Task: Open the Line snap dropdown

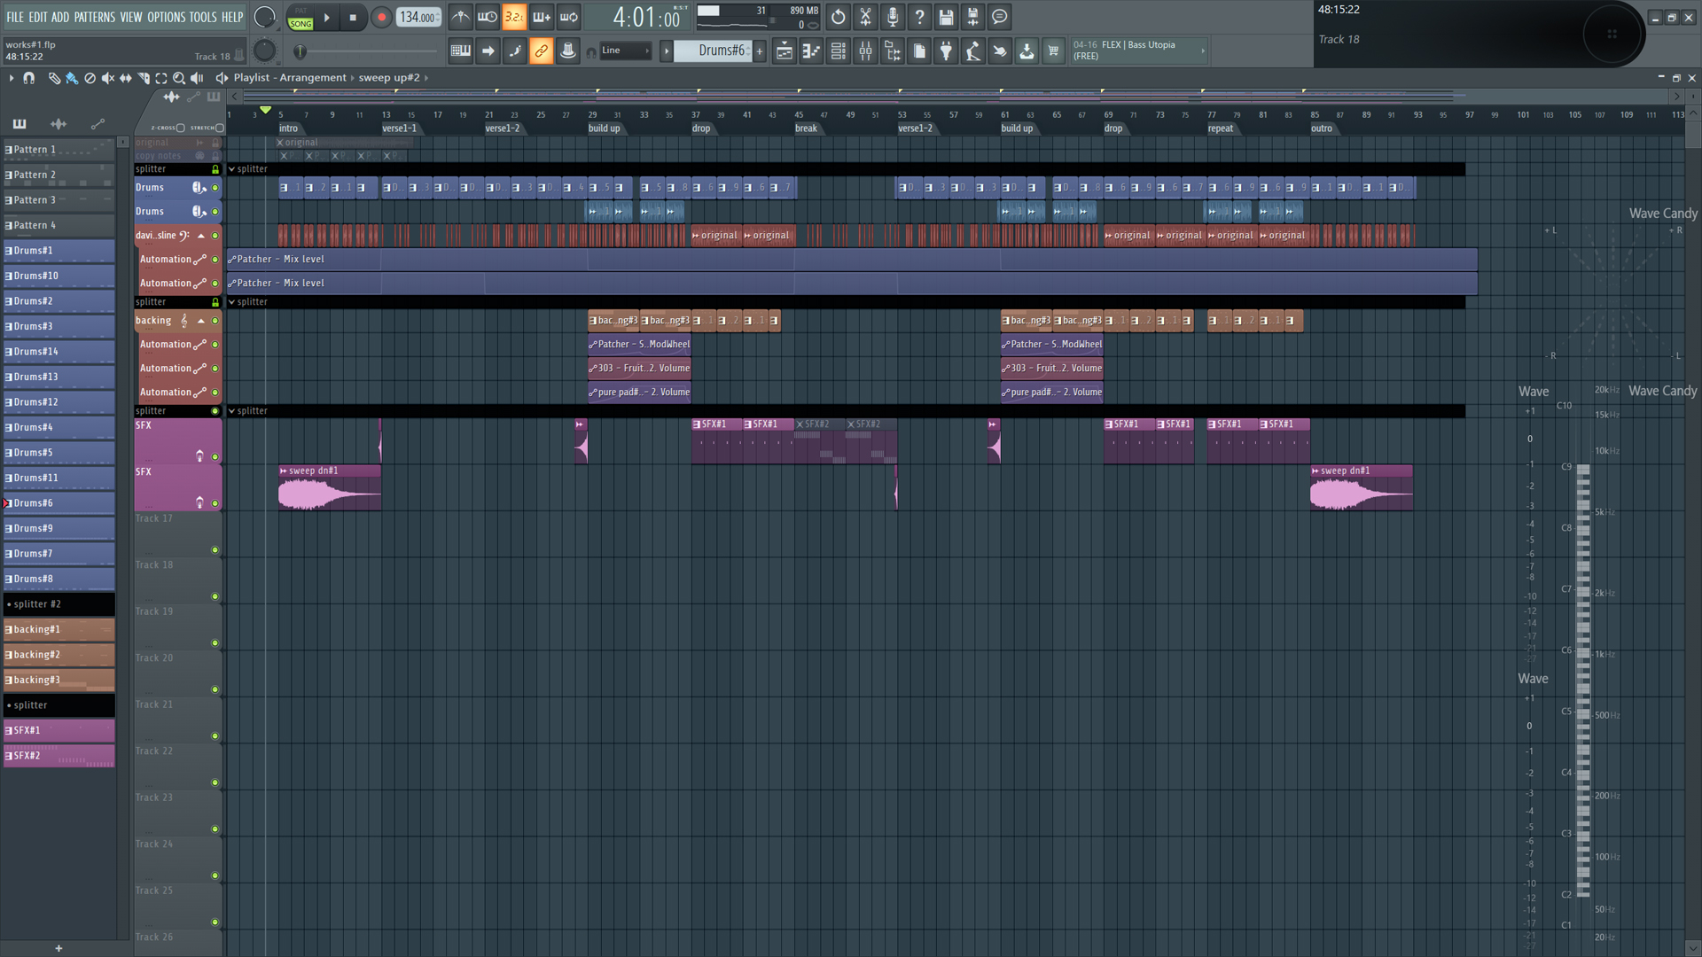Action: pos(625,51)
